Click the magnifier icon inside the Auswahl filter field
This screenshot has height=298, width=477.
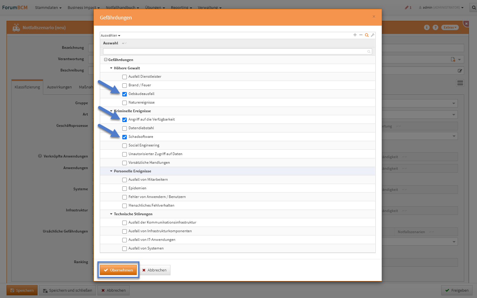coord(369,52)
